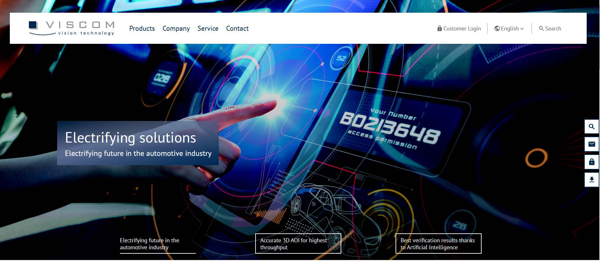This screenshot has width=600, height=261.
Task: Click the padlock icon beside Customer Login
Action: coord(439,29)
